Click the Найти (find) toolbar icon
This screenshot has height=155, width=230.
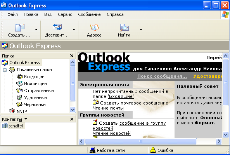(x=124, y=27)
